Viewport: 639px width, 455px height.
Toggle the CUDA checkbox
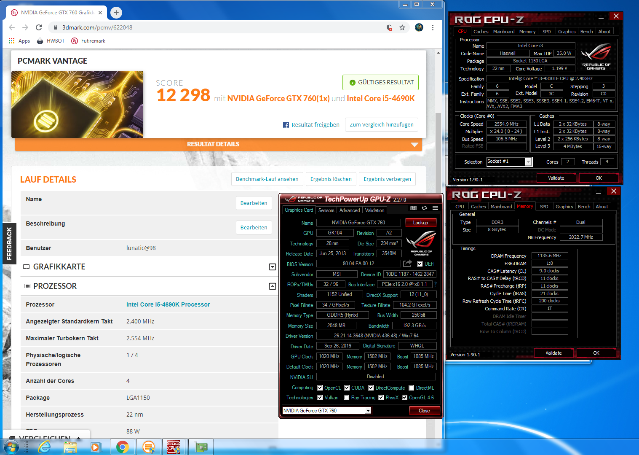pyautogui.click(x=347, y=388)
